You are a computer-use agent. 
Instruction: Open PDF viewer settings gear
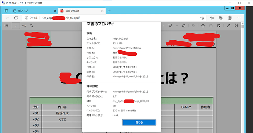coord(236,26)
